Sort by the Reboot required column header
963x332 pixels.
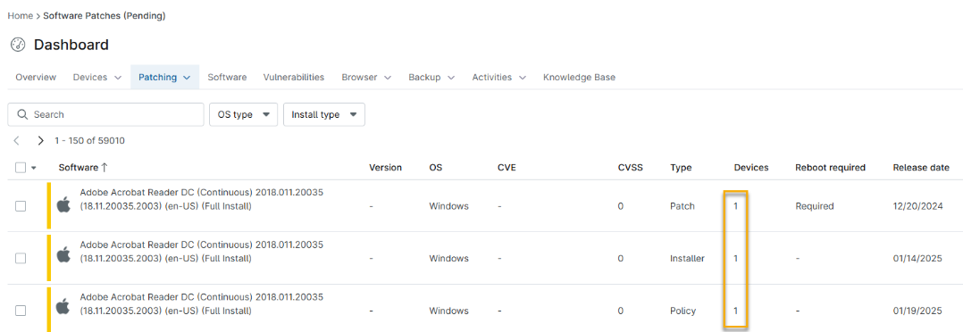pos(831,167)
